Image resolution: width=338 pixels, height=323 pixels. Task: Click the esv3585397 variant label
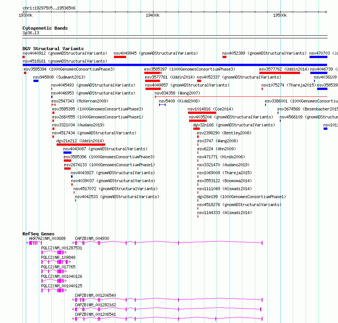pyautogui.click(x=190, y=69)
